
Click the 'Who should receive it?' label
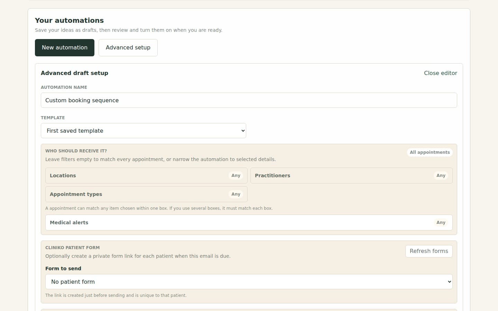coord(76,151)
